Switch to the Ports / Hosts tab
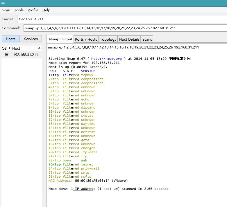The image size is (227, 207). (x=86, y=39)
